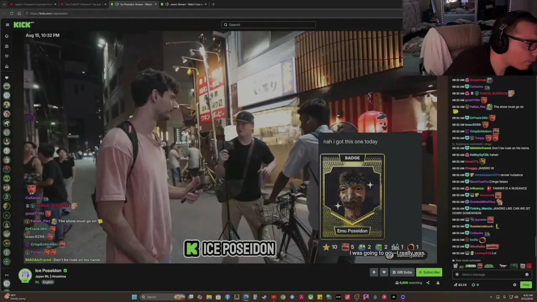The width and height of the screenshot is (537, 302).
Task: Open the emote picker smiley icon
Action: [527, 275]
